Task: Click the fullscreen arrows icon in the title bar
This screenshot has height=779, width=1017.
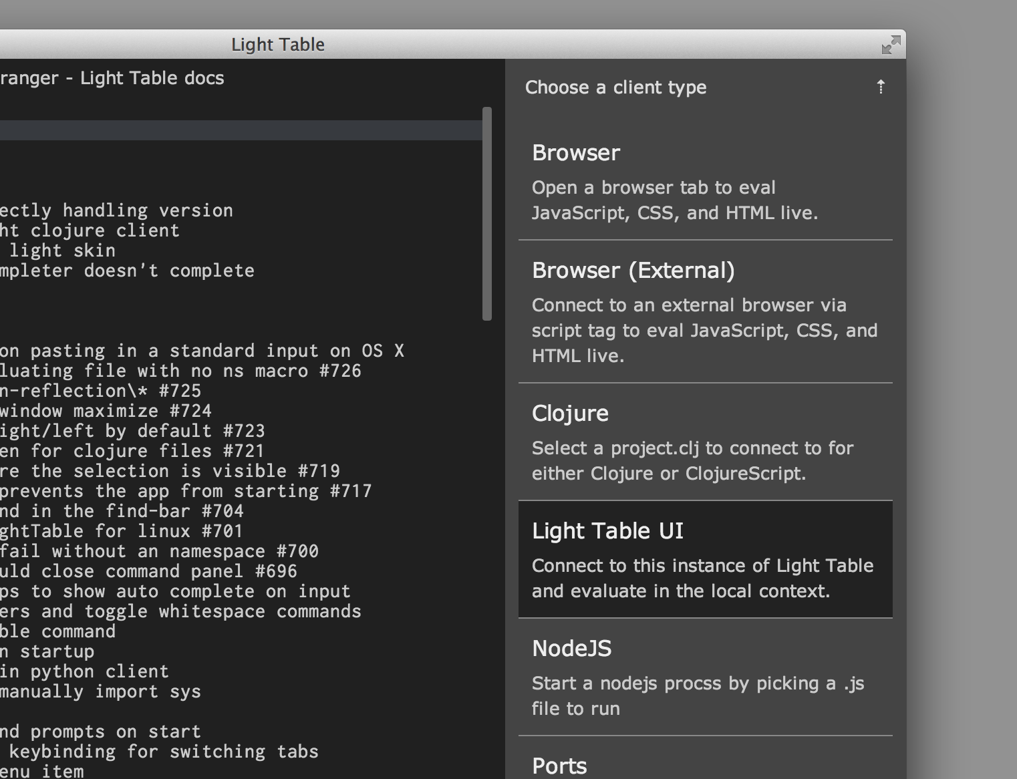Action: tap(891, 45)
